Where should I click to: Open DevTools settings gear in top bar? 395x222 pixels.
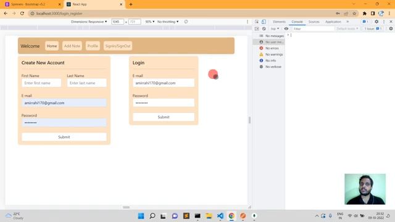click(x=376, y=22)
